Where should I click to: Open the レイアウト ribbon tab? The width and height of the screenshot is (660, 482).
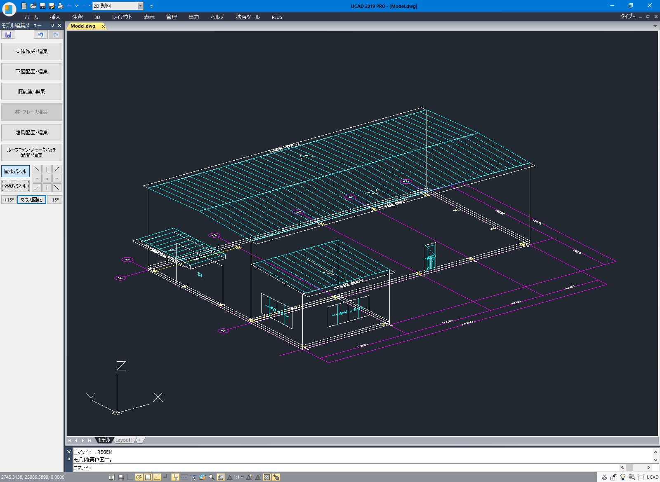pyautogui.click(x=122, y=17)
